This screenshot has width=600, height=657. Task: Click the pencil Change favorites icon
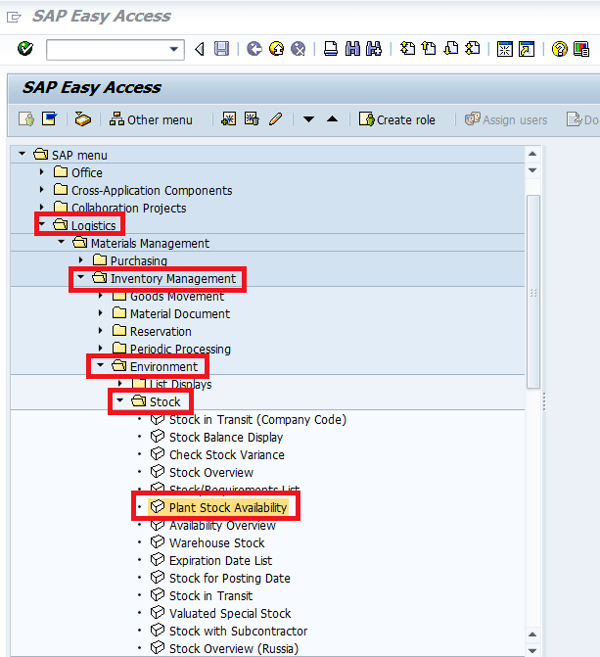tap(275, 119)
